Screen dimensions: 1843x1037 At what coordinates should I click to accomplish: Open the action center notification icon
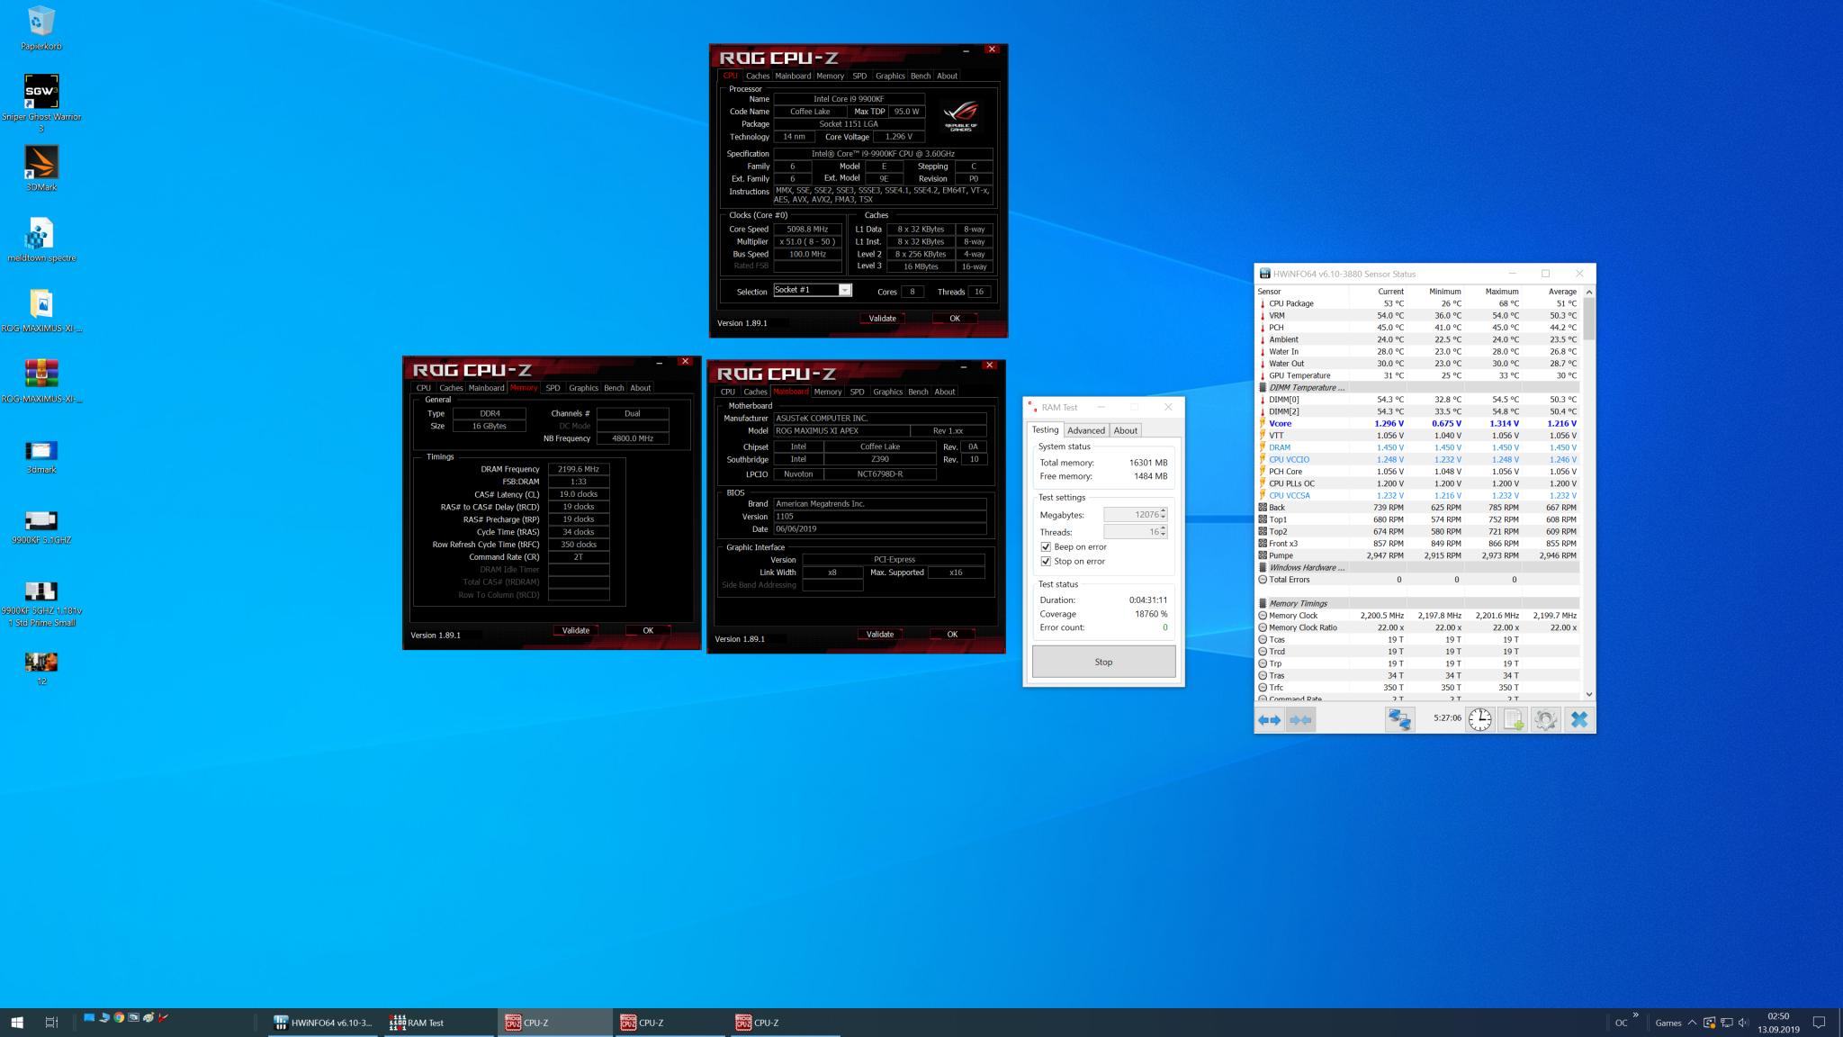[x=1818, y=1023]
